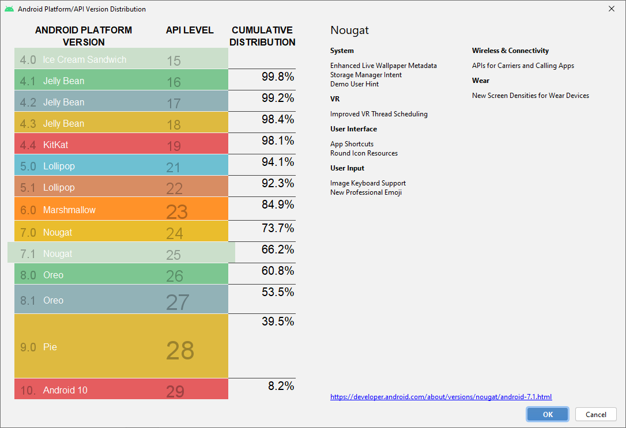This screenshot has width=626, height=428.
Task: Select the 9.0 Pie row
Action: pos(121,346)
